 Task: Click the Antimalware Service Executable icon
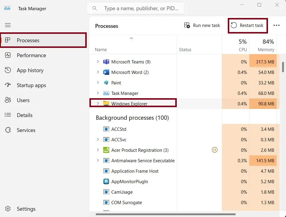coord(106,161)
